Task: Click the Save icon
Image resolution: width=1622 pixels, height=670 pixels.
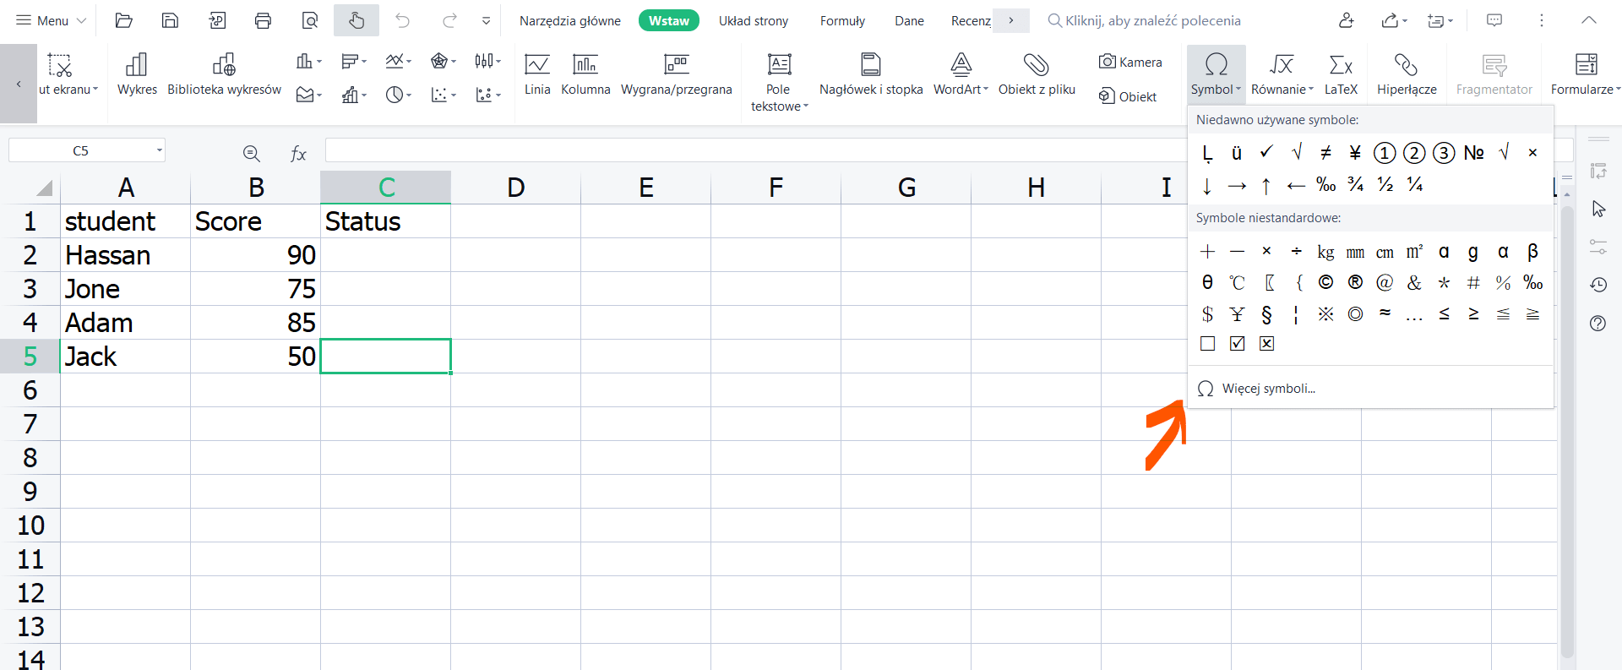Action: [170, 20]
